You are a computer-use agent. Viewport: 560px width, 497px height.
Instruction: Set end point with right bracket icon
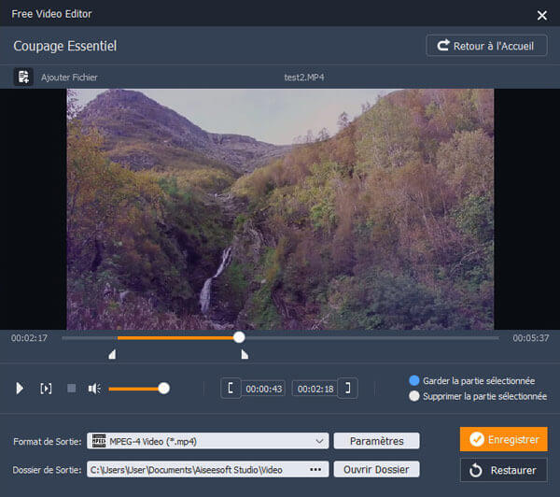coord(346,388)
